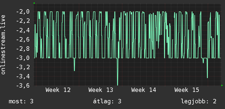Select the Week 12 axis label
This screenshot has width=225, height=109.
[x=58, y=90]
